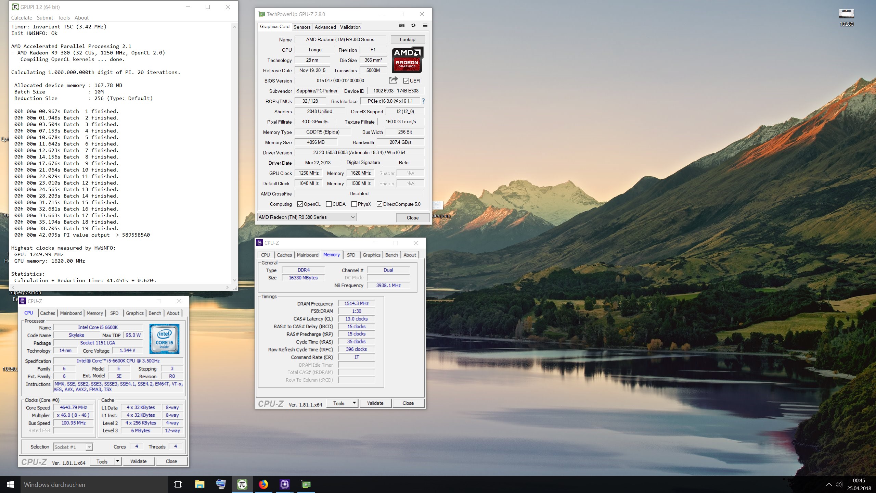Click Close button in CPU-Z CPU window
The image size is (876, 493).
point(171,461)
